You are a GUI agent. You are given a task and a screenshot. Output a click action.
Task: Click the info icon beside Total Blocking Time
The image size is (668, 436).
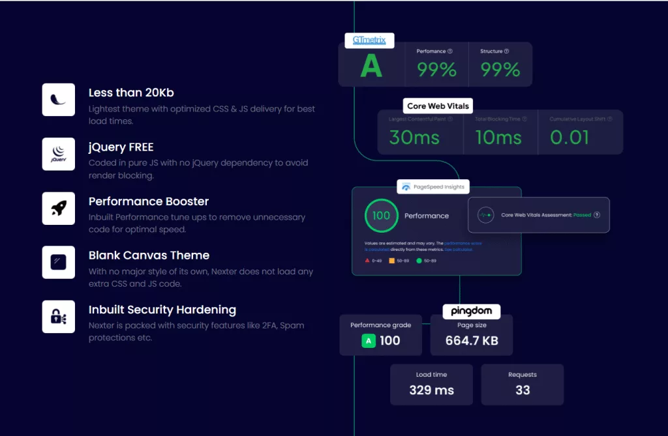click(x=524, y=119)
